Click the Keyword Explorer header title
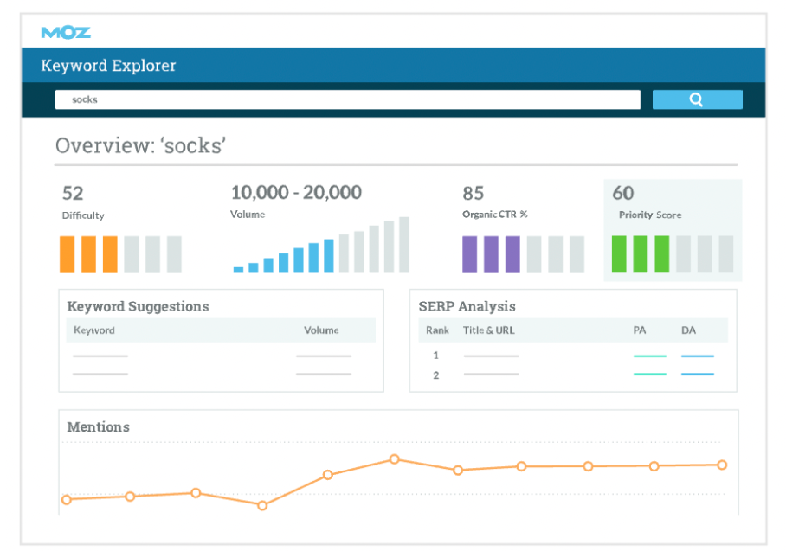This screenshot has height=551, width=786. point(108,66)
